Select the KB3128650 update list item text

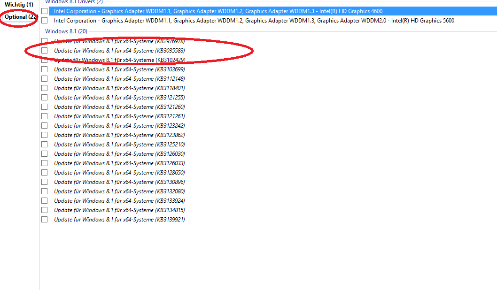tap(119, 173)
